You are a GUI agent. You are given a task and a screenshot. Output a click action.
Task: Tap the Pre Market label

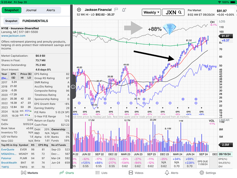(195, 10)
